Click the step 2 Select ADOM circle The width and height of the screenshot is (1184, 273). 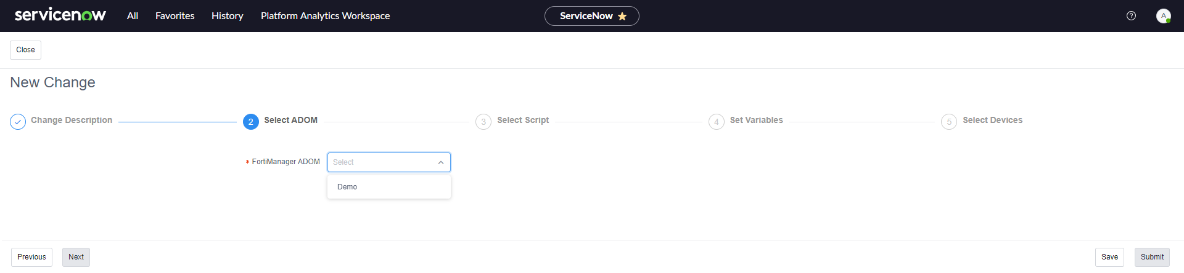point(250,122)
